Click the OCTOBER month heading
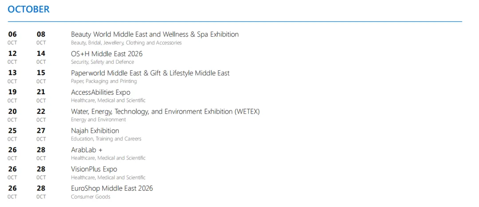The image size is (479, 207). 28,9
